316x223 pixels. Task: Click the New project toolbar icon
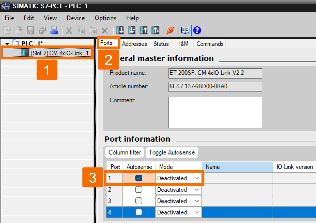7,30
